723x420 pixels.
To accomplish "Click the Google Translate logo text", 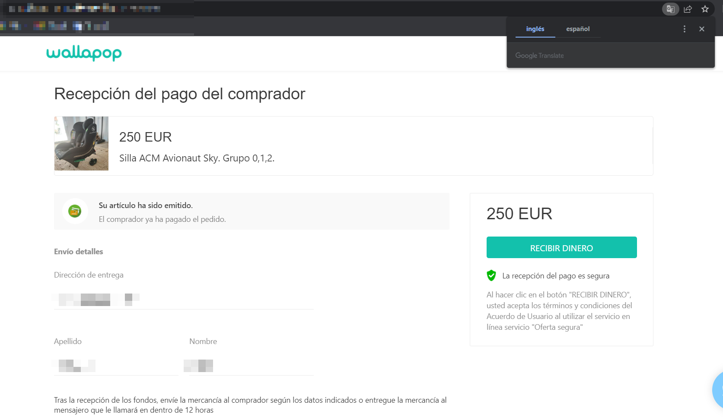I will [539, 56].
